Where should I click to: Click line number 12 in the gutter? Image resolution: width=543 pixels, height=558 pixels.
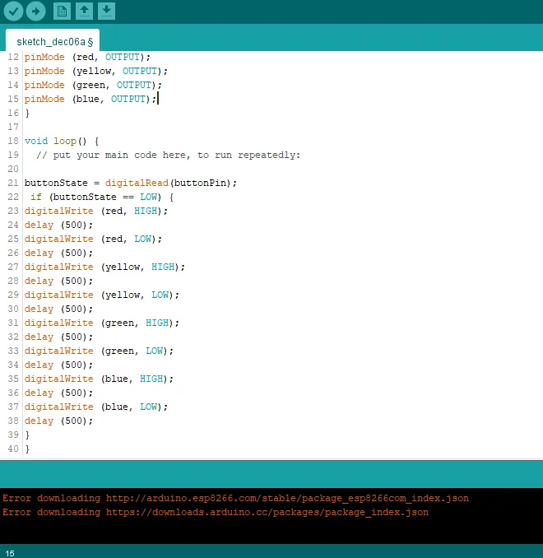tap(13, 58)
